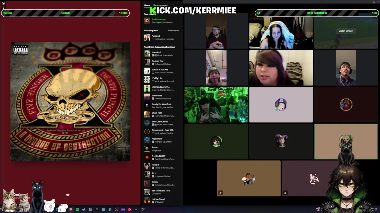Image resolution: width=380 pixels, height=213 pixels.
Task: Click the muted mic icon on the mauve tile
Action: point(285,193)
